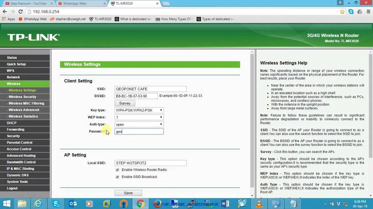Open the DHCP sidebar menu
Image resolution: width=373 pixels, height=209 pixels.
25,123
